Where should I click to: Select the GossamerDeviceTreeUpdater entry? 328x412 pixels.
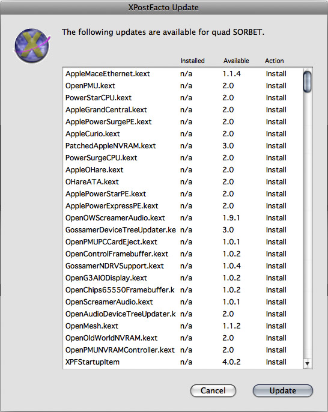tap(183, 230)
